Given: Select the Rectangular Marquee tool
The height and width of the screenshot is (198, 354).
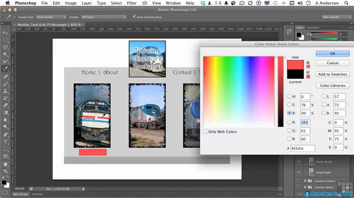Looking at the screenshot, I should click(x=5, y=40).
